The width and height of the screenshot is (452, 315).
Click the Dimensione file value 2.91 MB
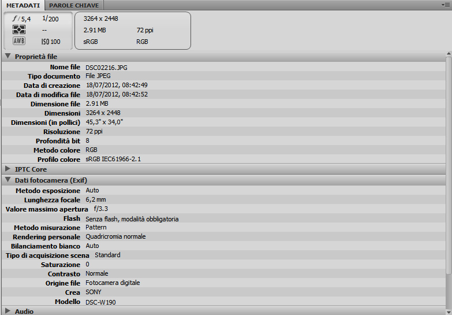[97, 103]
